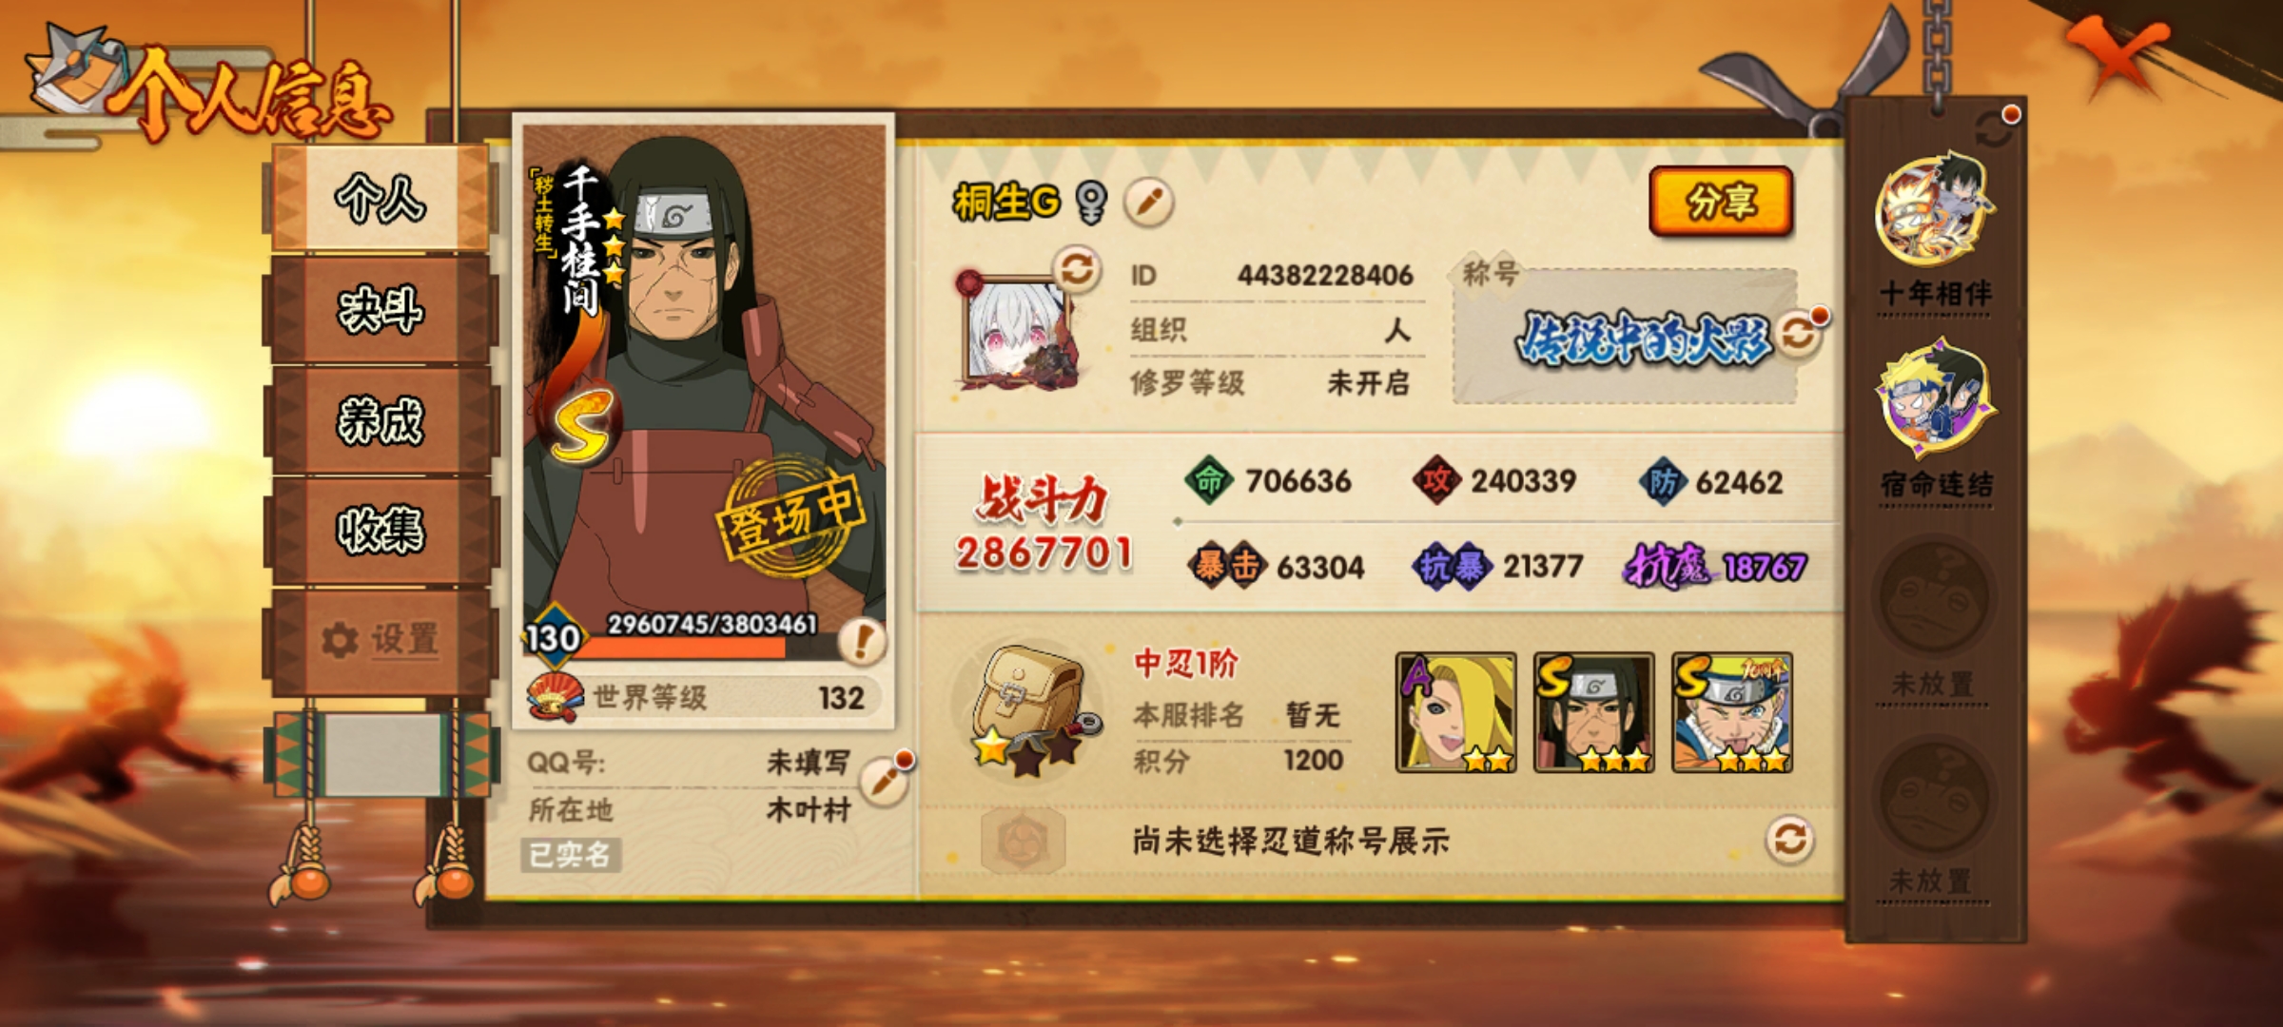Click the pencil icon beside name 桐生G
This screenshot has height=1027, width=2283.
[x=1149, y=203]
